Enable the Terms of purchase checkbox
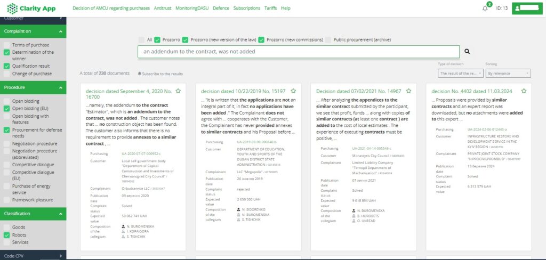546x260 pixels. [6, 45]
